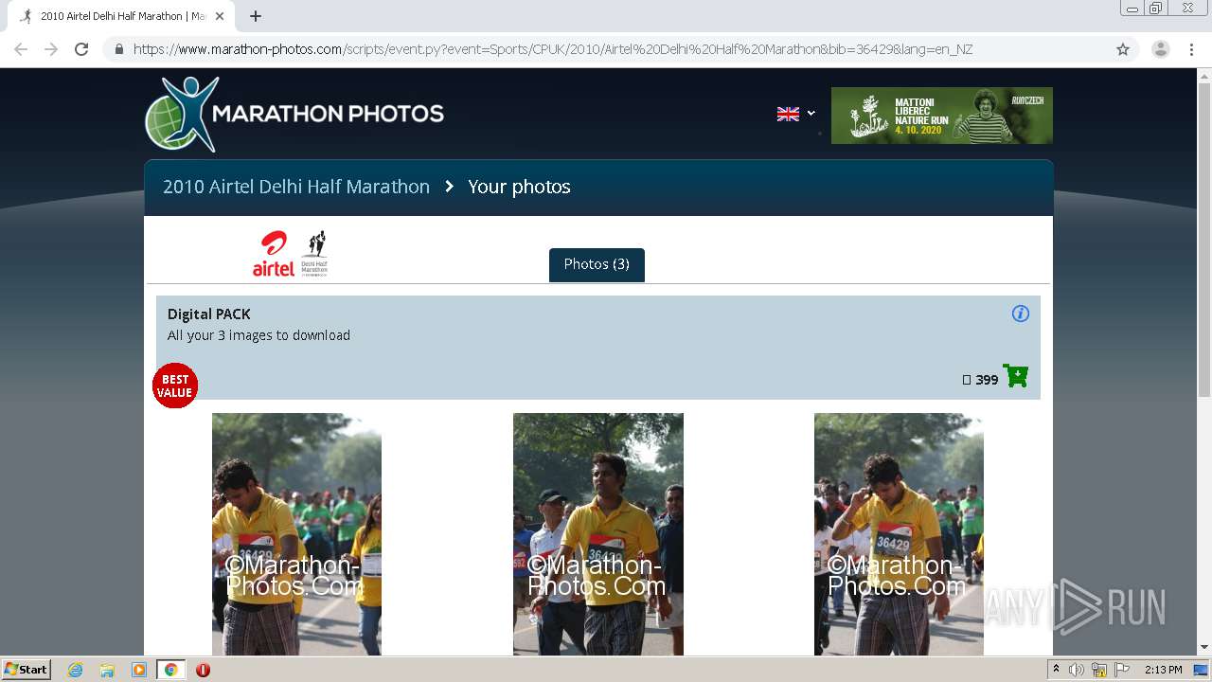Click the Your photos breadcrumb
This screenshot has height=682, width=1212.
pos(519,187)
